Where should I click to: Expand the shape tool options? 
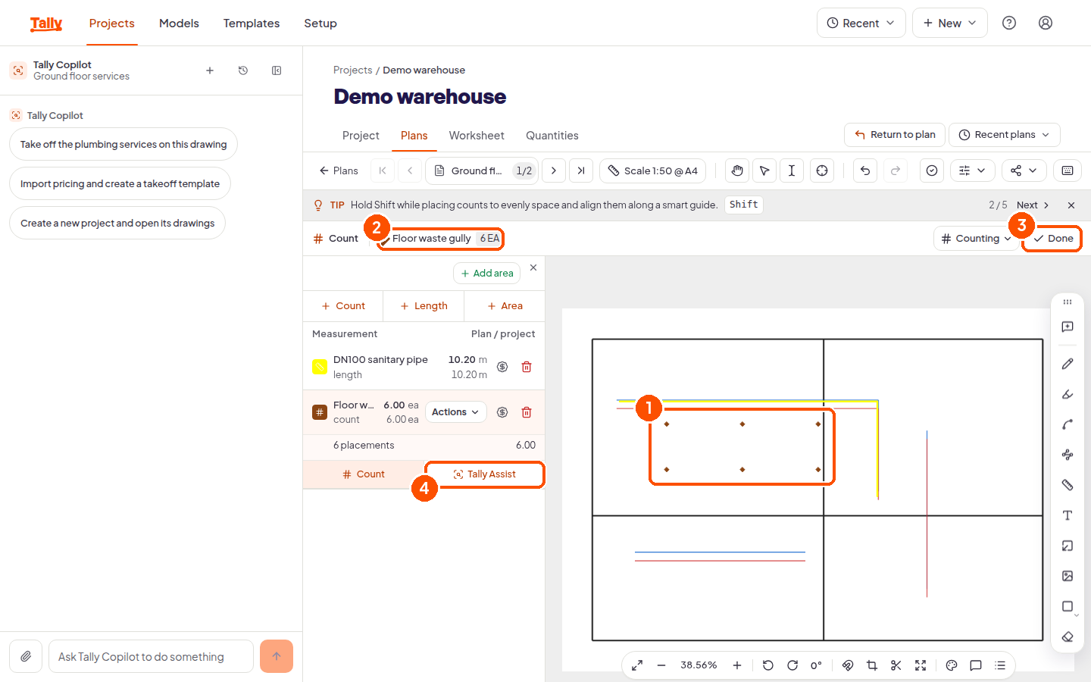tap(1076, 615)
